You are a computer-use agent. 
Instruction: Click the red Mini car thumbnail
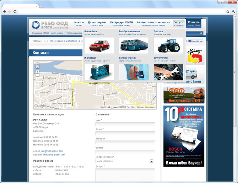(x=99, y=46)
